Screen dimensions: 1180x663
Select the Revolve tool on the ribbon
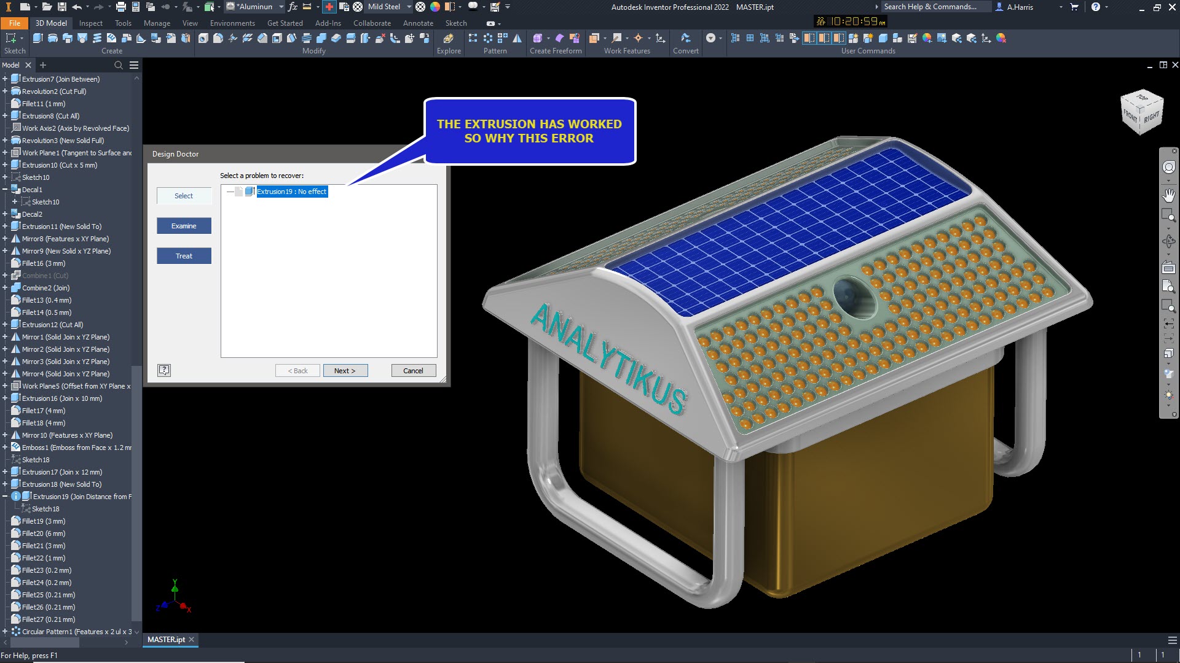click(53, 38)
